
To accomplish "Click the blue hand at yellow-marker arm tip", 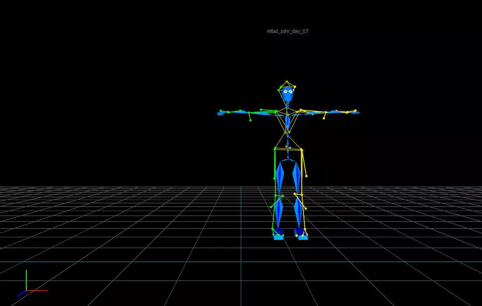I will (355, 113).
